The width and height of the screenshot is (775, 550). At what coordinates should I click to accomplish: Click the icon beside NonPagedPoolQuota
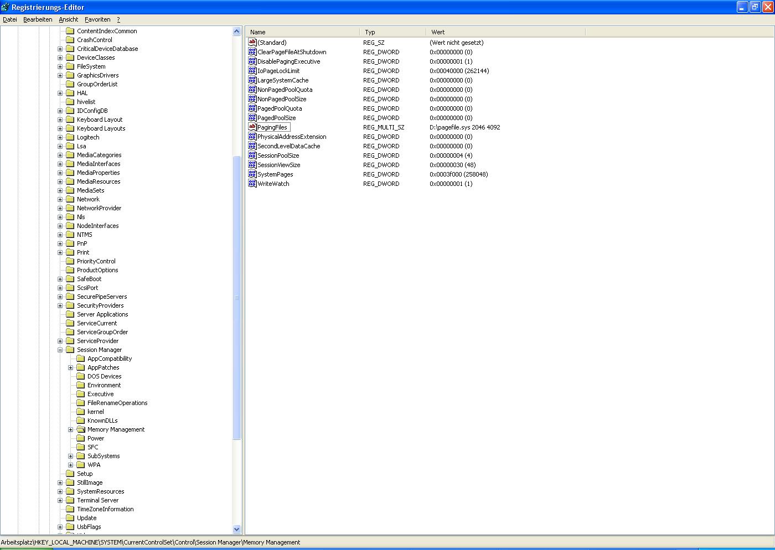(252, 90)
